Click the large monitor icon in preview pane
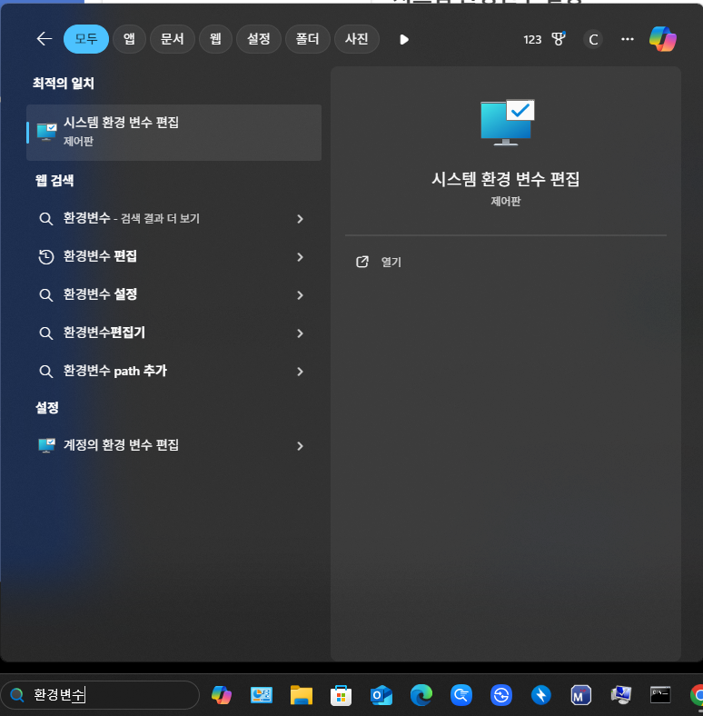Image resolution: width=703 pixels, height=716 pixels. 507,123
